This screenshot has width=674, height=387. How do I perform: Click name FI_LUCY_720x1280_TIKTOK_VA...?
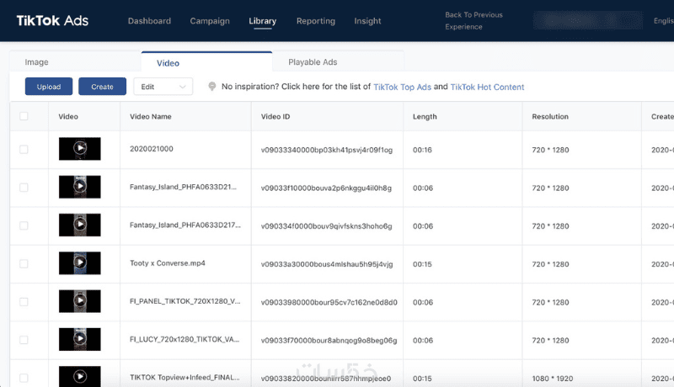tap(185, 339)
